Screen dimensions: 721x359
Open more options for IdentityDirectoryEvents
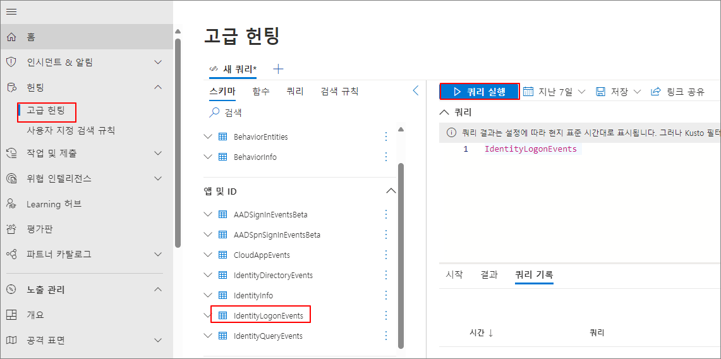click(x=386, y=276)
